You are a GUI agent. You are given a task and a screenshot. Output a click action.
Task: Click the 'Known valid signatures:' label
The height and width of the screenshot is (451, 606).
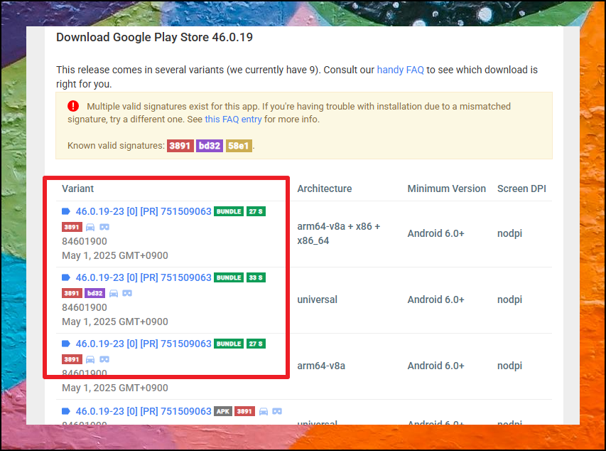pos(116,146)
